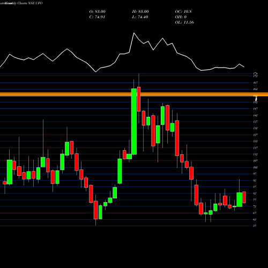Click the 137 price axis label
This screenshot has height=268, width=268.
coord(256,122)
